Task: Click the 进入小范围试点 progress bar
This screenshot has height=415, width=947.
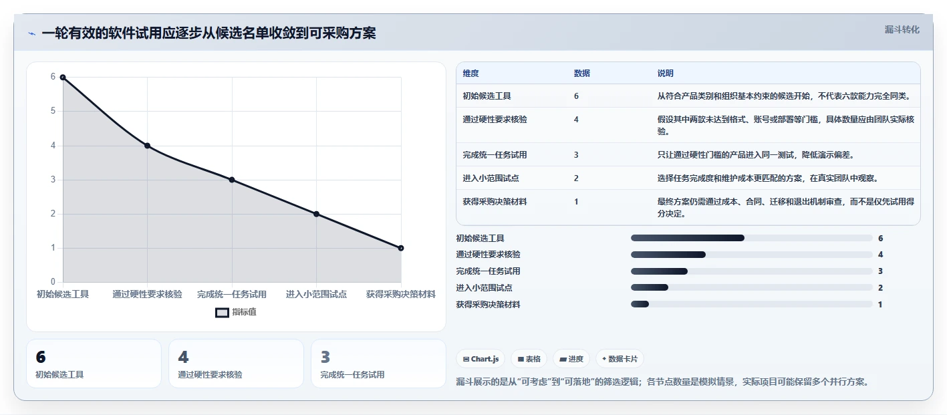Action: tap(752, 287)
